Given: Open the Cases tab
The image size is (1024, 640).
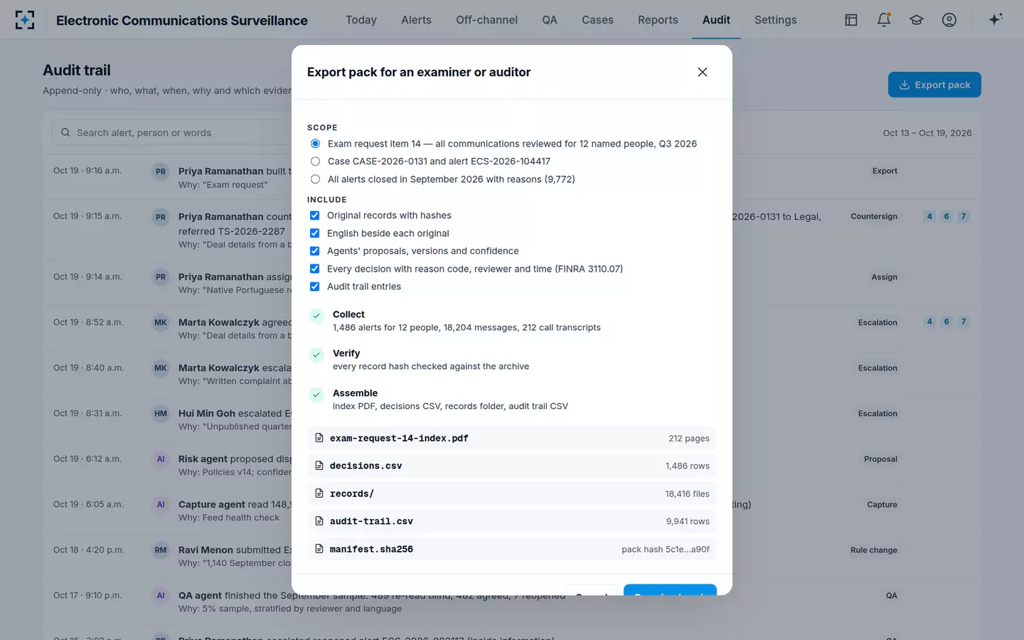Looking at the screenshot, I should pos(597,20).
